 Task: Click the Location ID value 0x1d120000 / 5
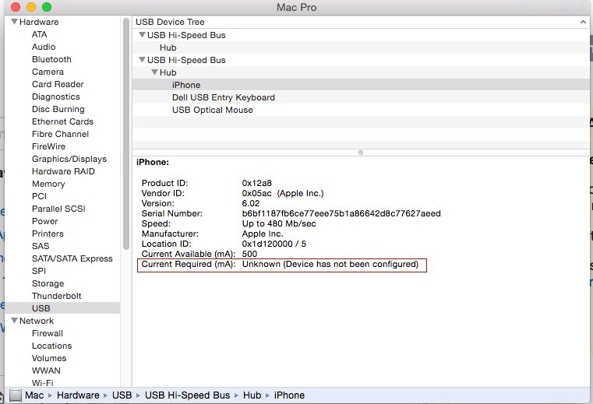coord(274,244)
